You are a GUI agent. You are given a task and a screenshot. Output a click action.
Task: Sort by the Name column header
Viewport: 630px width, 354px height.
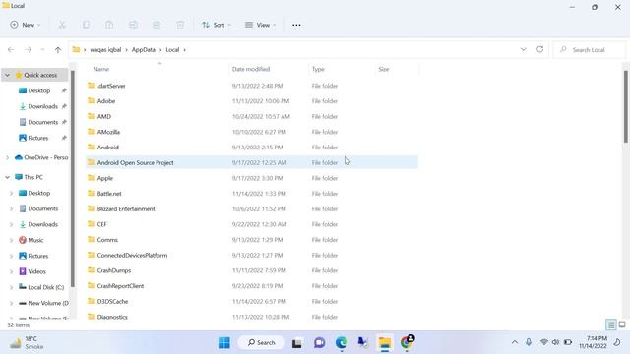coord(101,69)
